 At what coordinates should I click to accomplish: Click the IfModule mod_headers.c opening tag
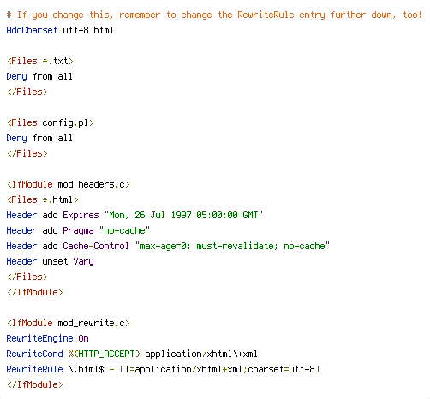69,184
